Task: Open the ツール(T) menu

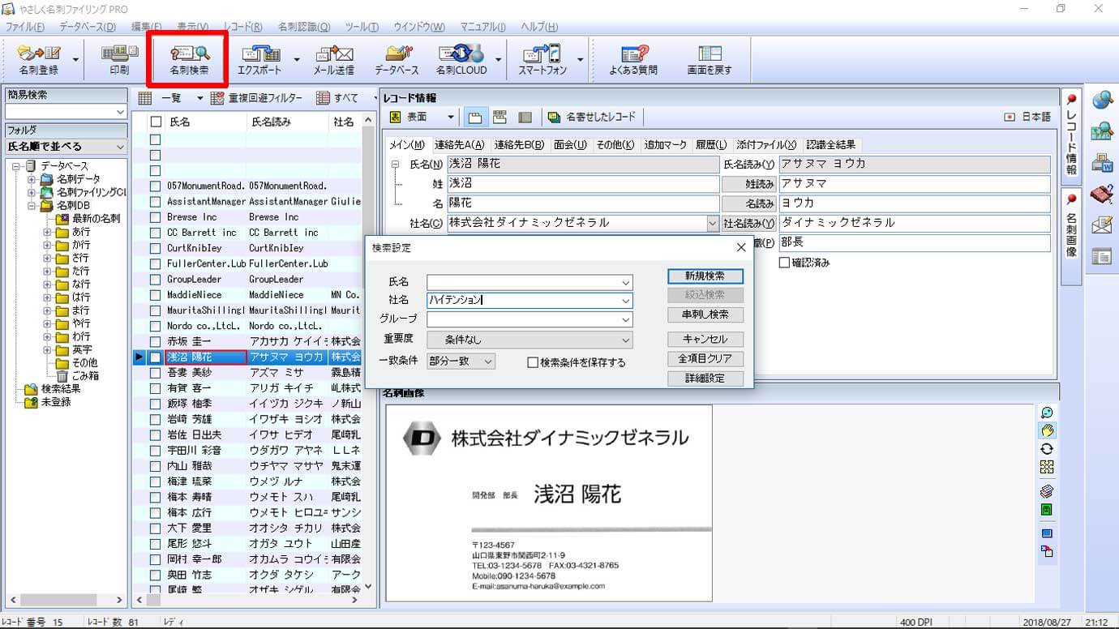Action: 362,27
